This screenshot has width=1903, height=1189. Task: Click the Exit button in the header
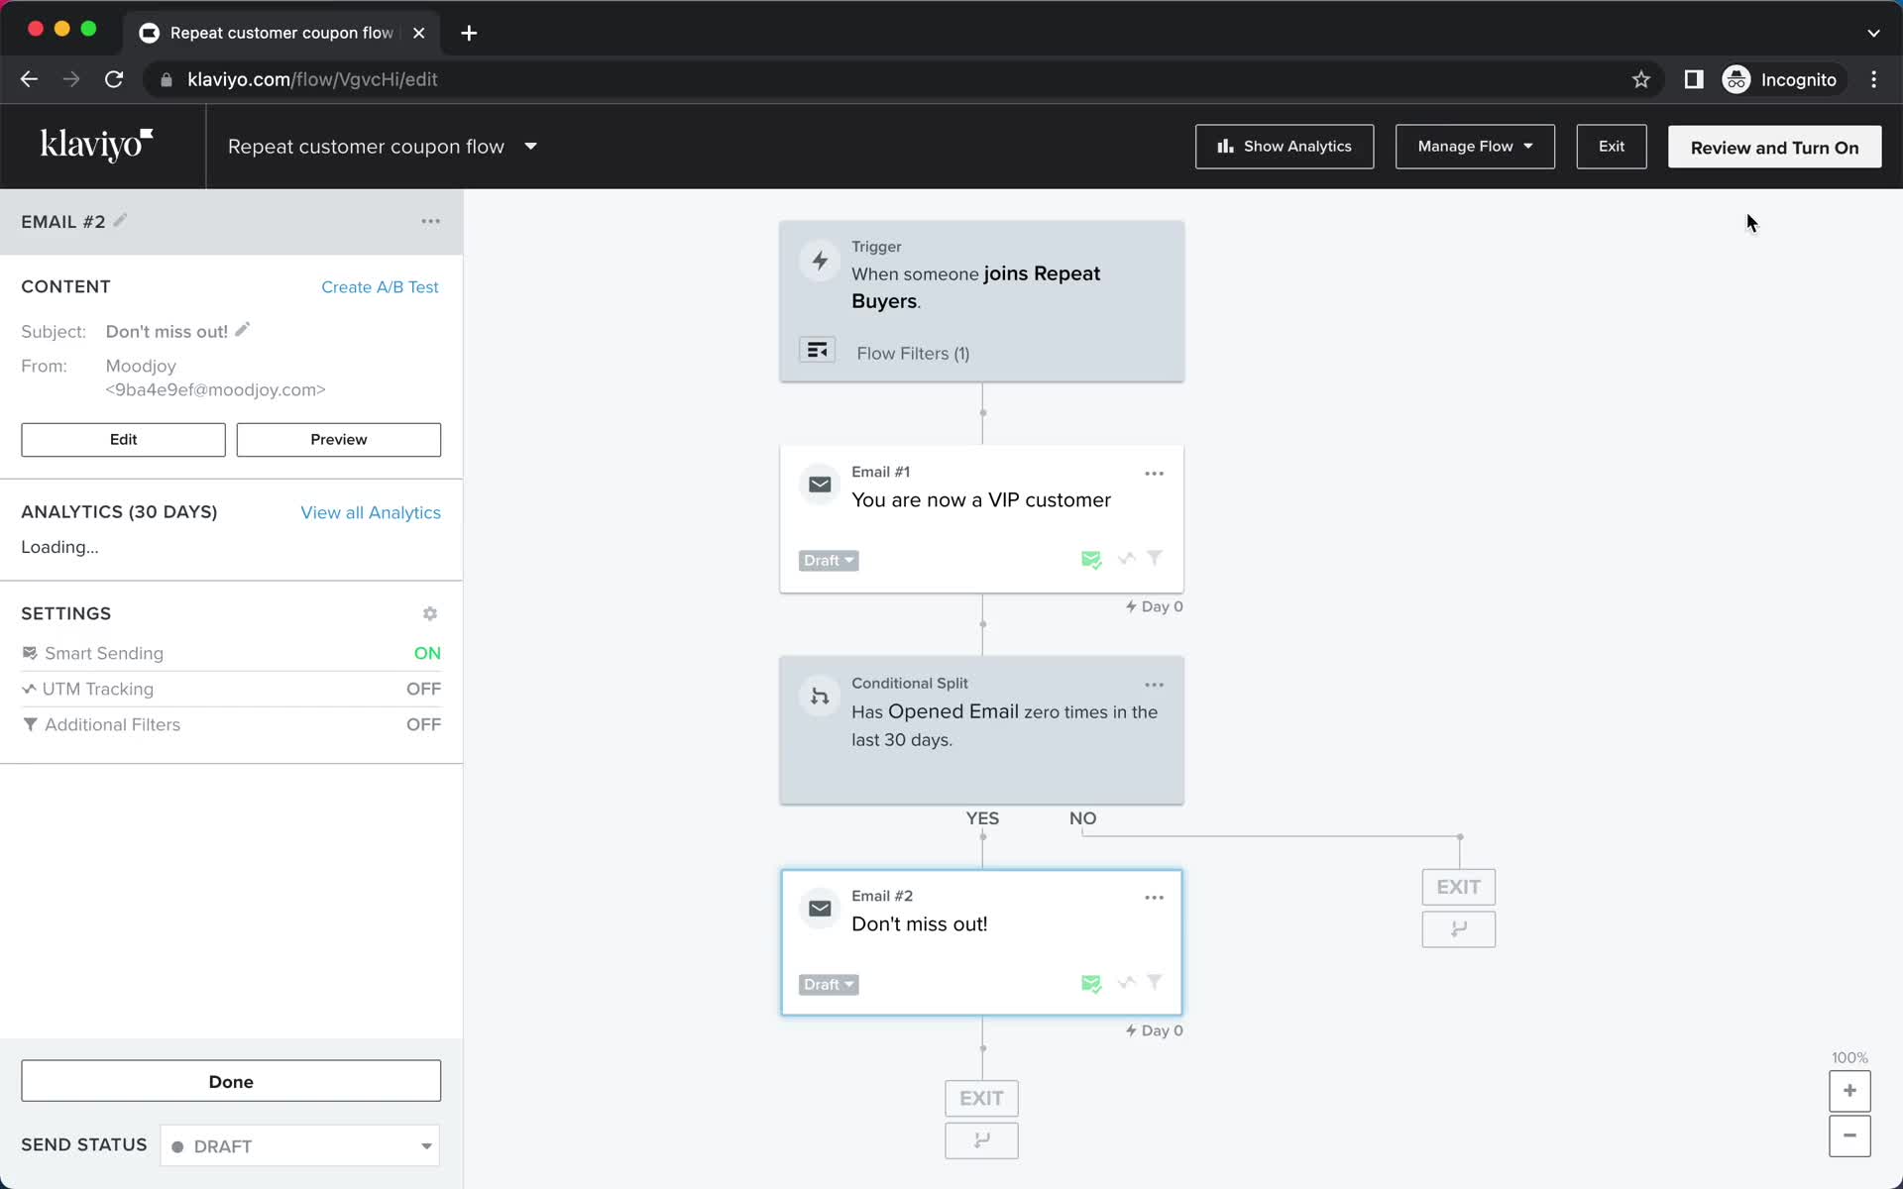(1612, 147)
